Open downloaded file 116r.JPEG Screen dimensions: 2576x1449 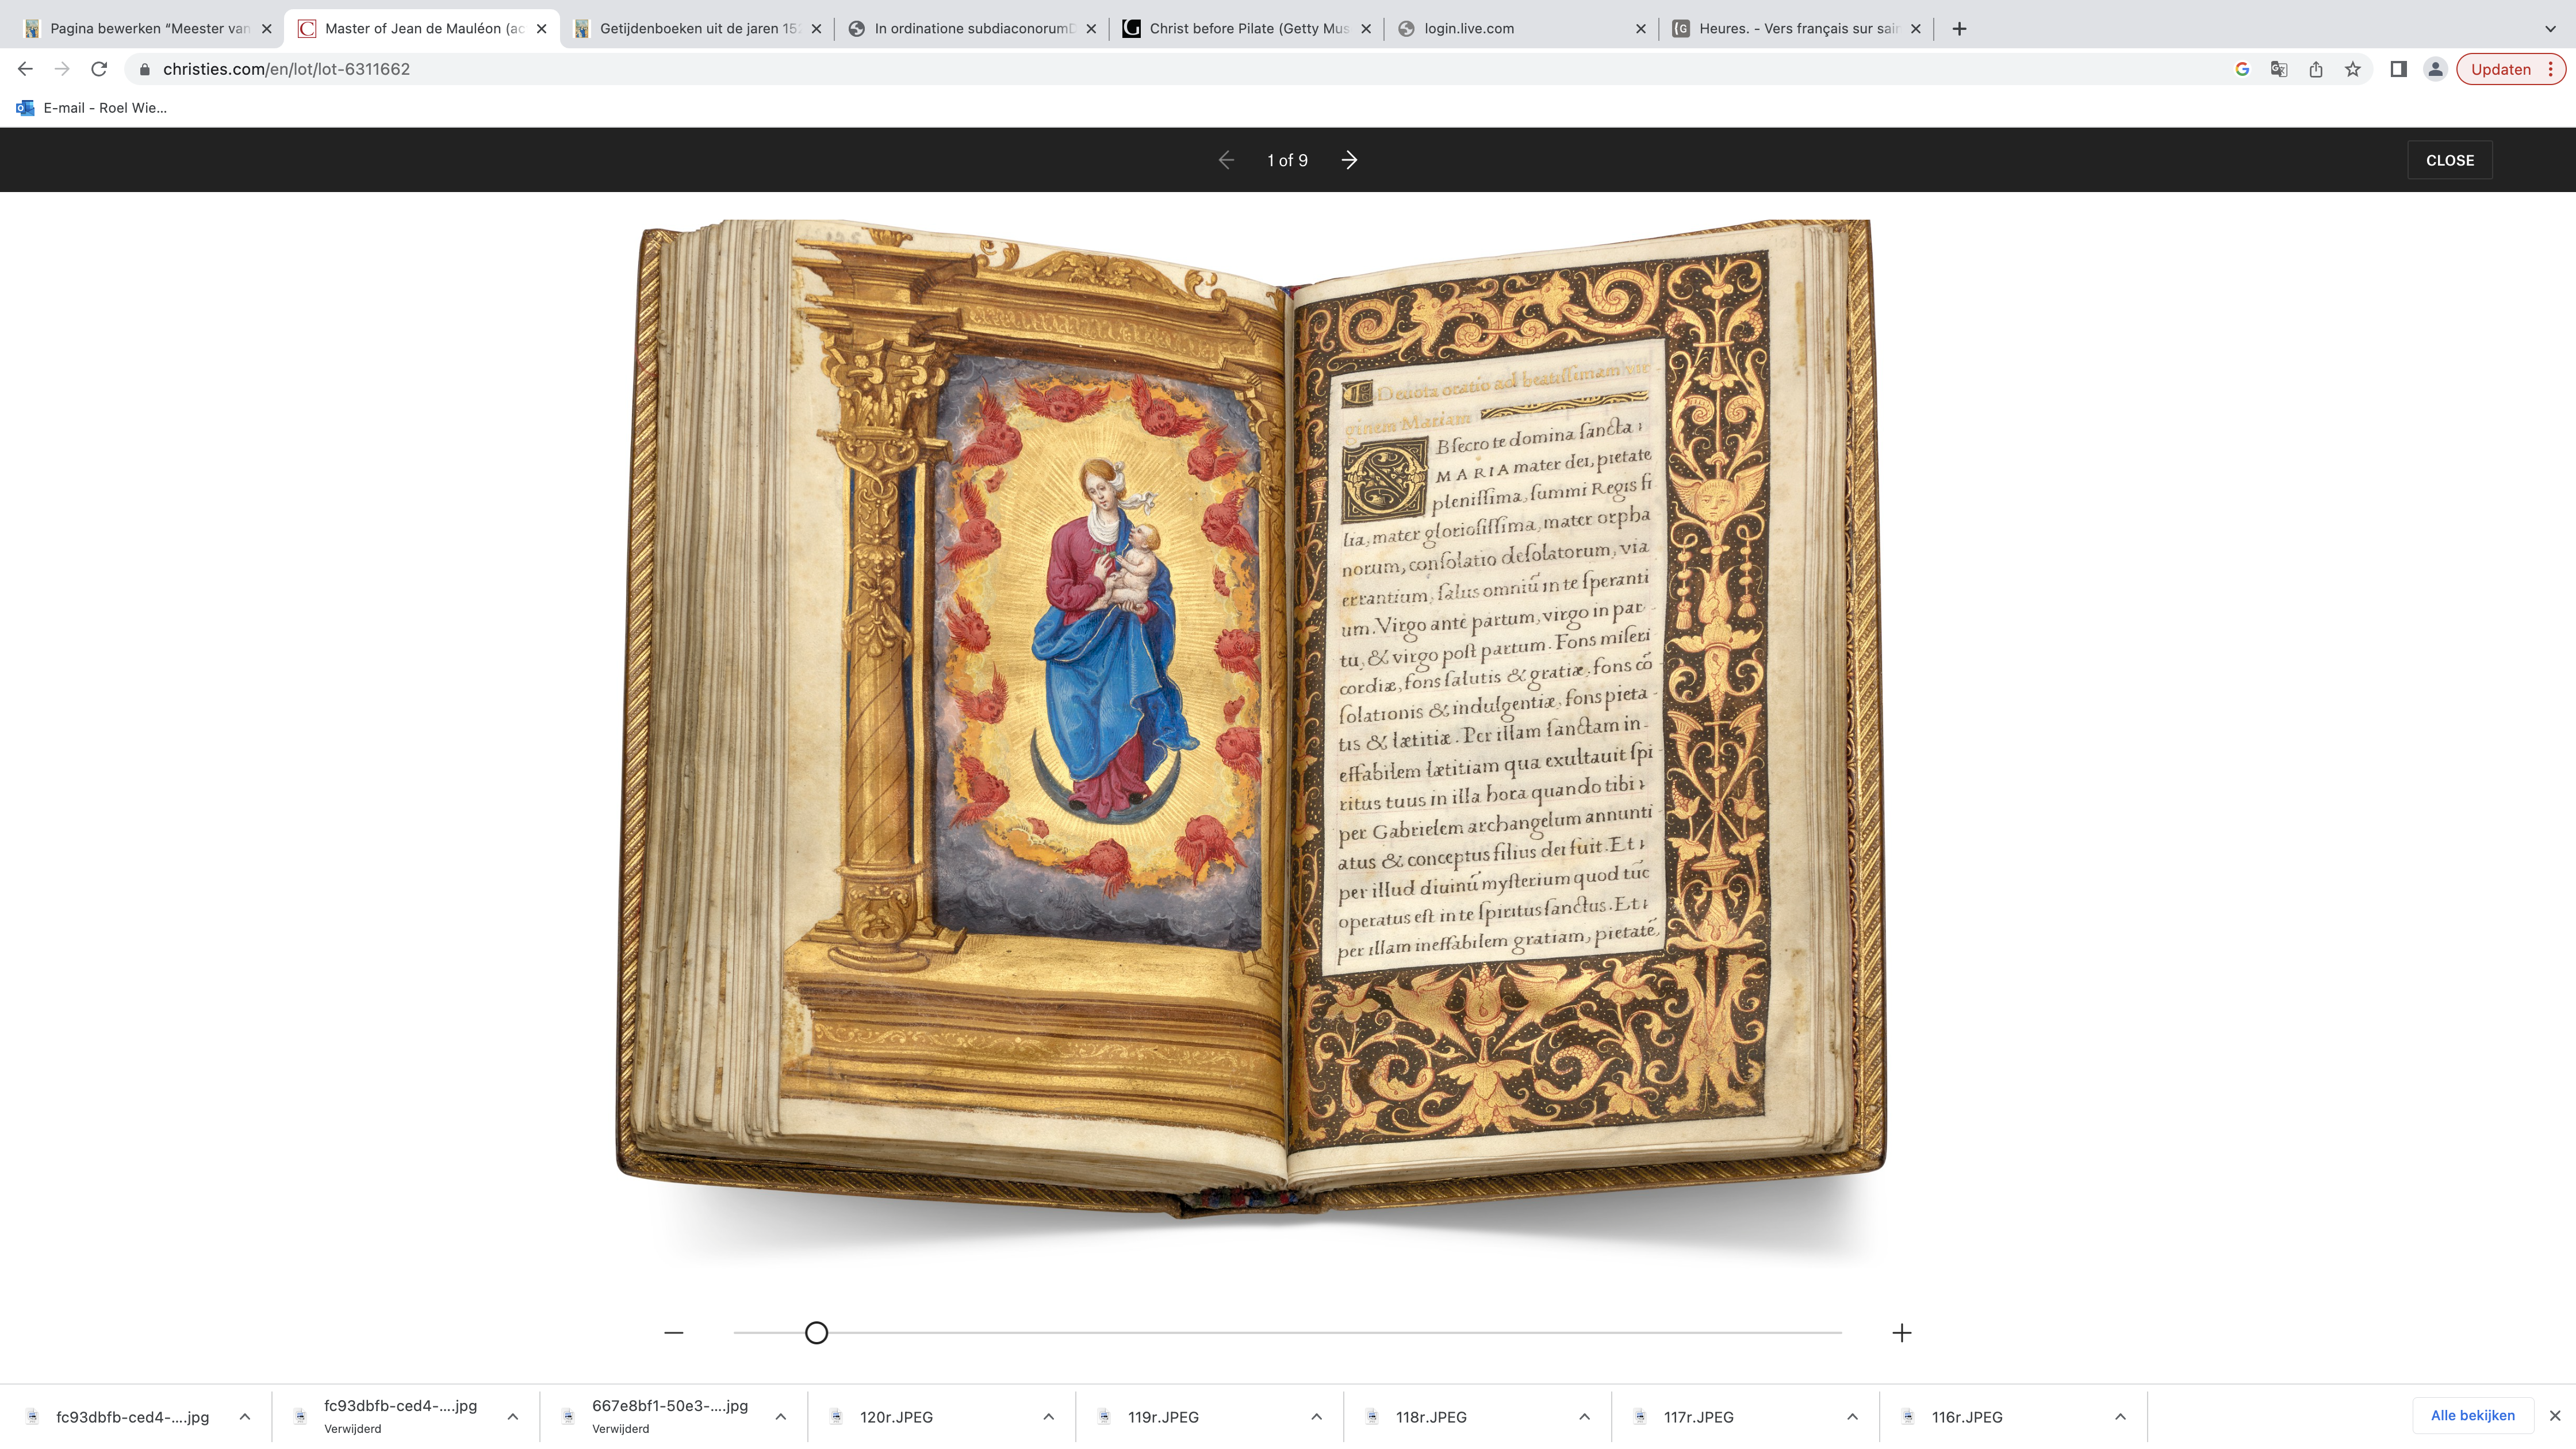pos(1967,1417)
